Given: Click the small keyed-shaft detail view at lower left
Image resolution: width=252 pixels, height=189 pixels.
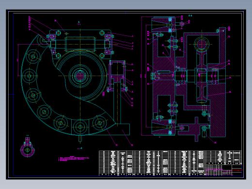Looking at the screenshot, I should pyautogui.click(x=27, y=147).
